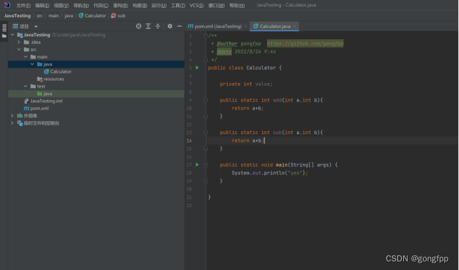Click the pom.xml Maven icon in project tree
The image size is (459, 270).
(27, 108)
